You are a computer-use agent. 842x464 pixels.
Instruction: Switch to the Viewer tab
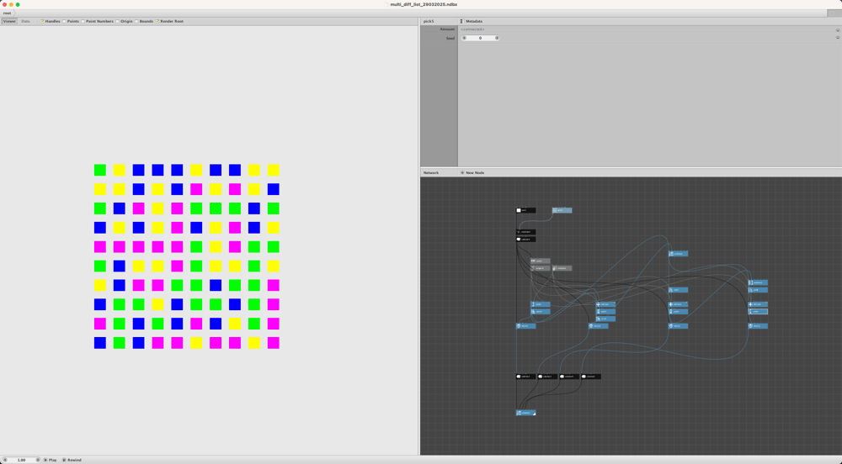tap(9, 21)
